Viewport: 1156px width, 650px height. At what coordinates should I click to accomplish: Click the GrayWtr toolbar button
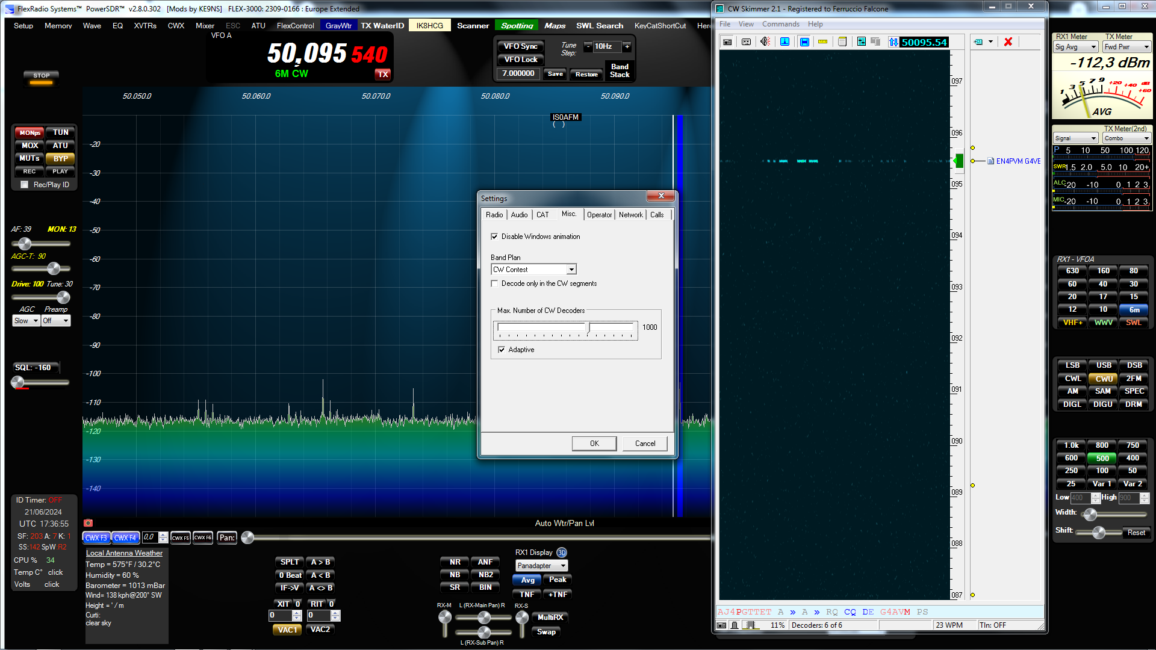coord(337,25)
